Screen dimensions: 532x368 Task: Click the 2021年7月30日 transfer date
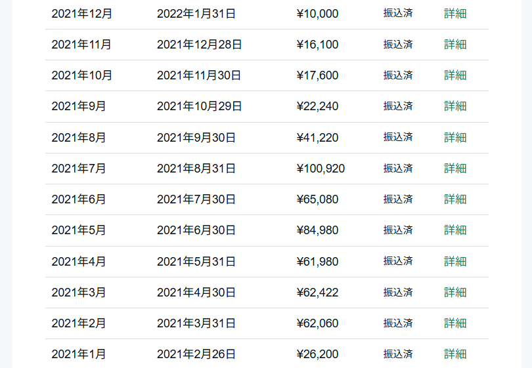(x=196, y=199)
